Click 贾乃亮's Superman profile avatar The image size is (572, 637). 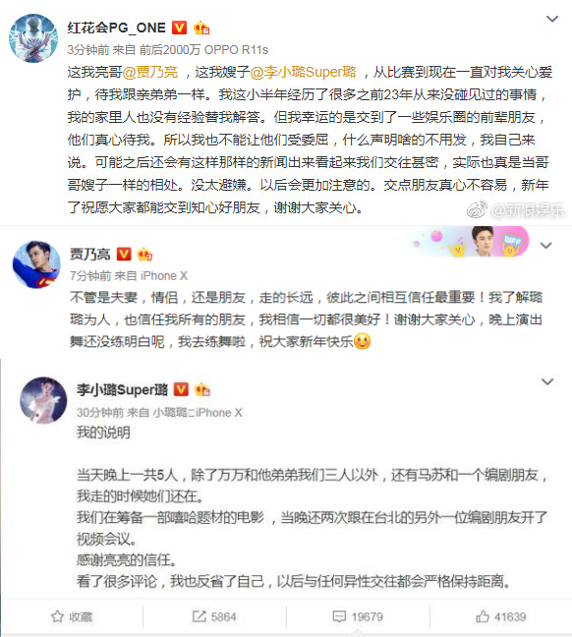pyautogui.click(x=36, y=264)
